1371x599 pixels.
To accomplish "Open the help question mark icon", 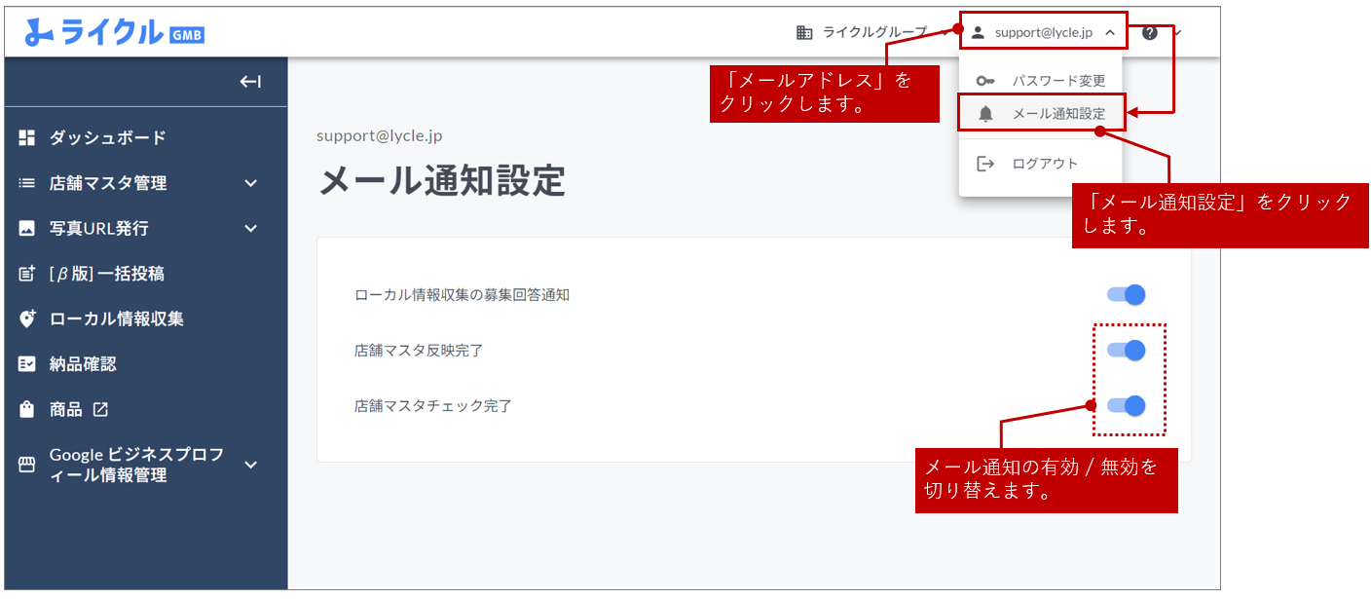I will tap(1150, 32).
